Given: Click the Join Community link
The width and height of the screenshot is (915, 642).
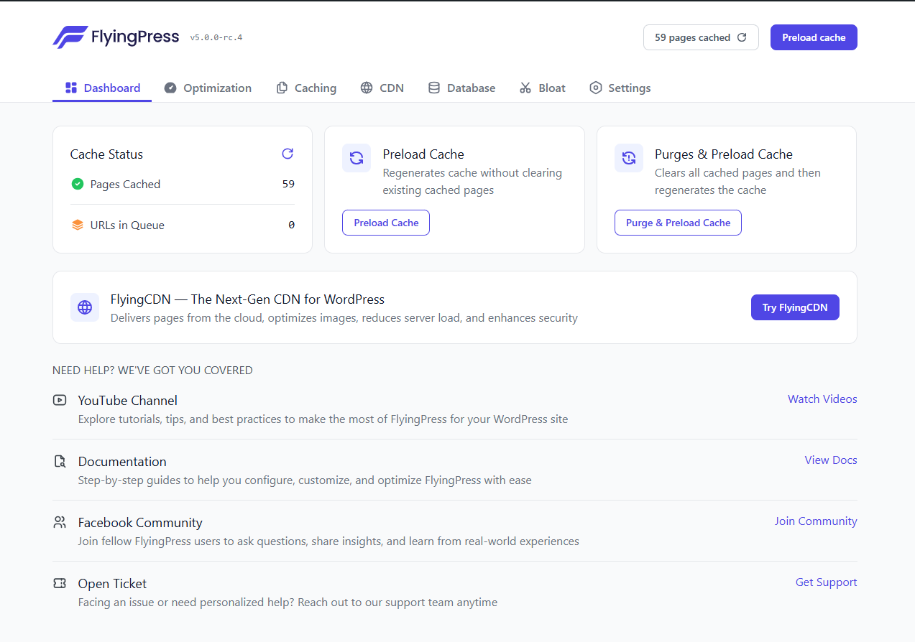Looking at the screenshot, I should [816, 521].
